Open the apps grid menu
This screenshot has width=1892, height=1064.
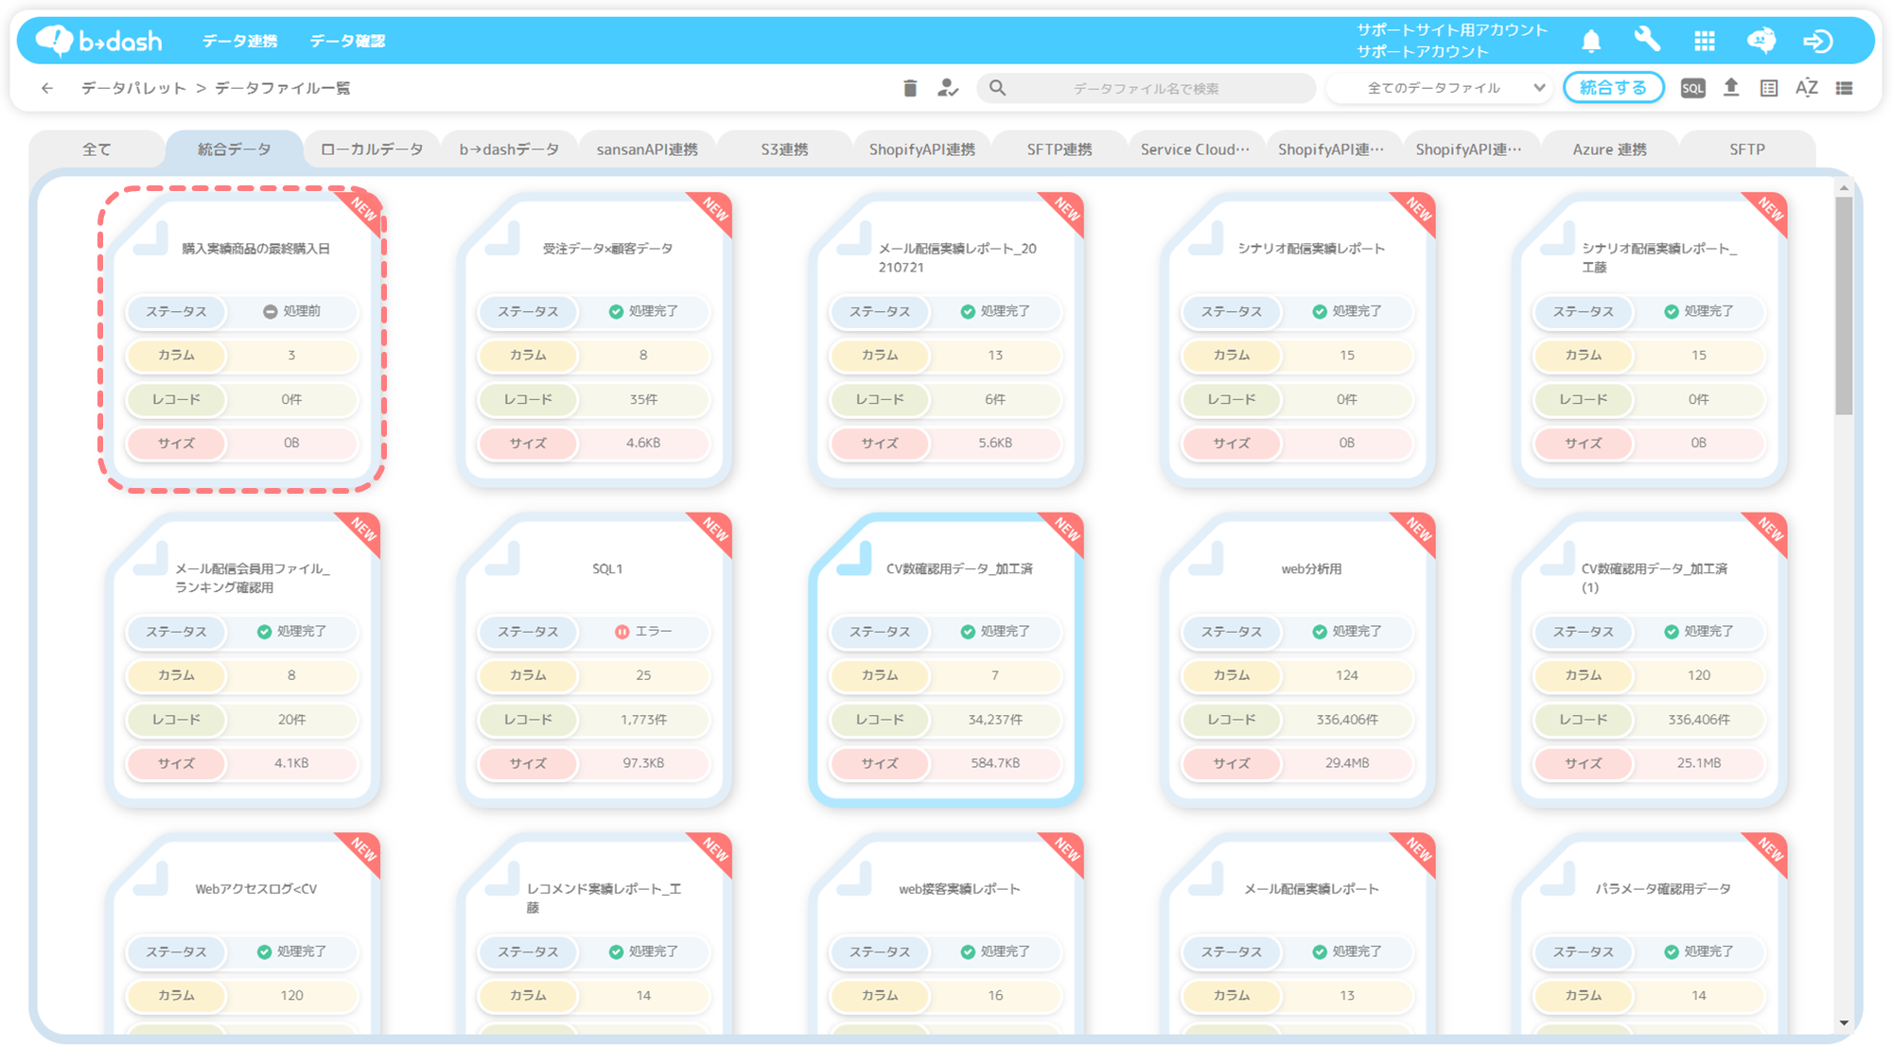(x=1704, y=41)
